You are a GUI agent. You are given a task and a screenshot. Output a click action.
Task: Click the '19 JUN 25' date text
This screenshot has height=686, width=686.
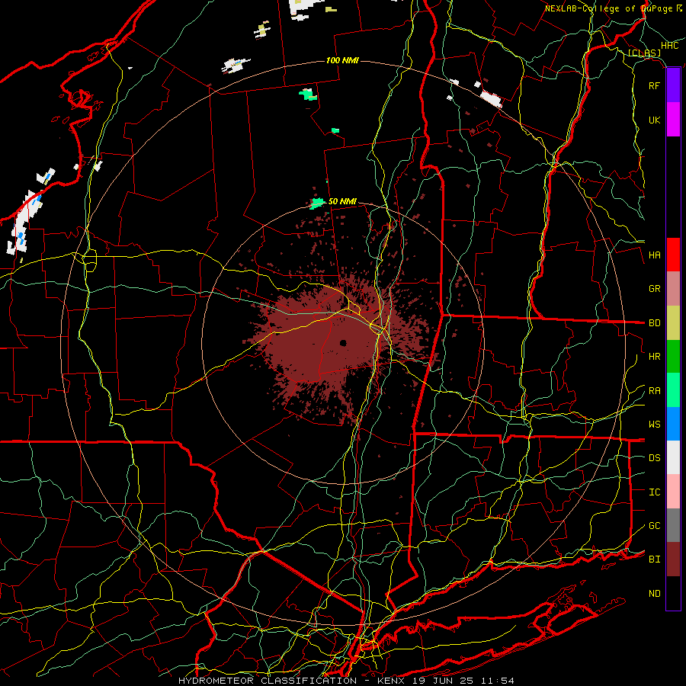[444, 681]
